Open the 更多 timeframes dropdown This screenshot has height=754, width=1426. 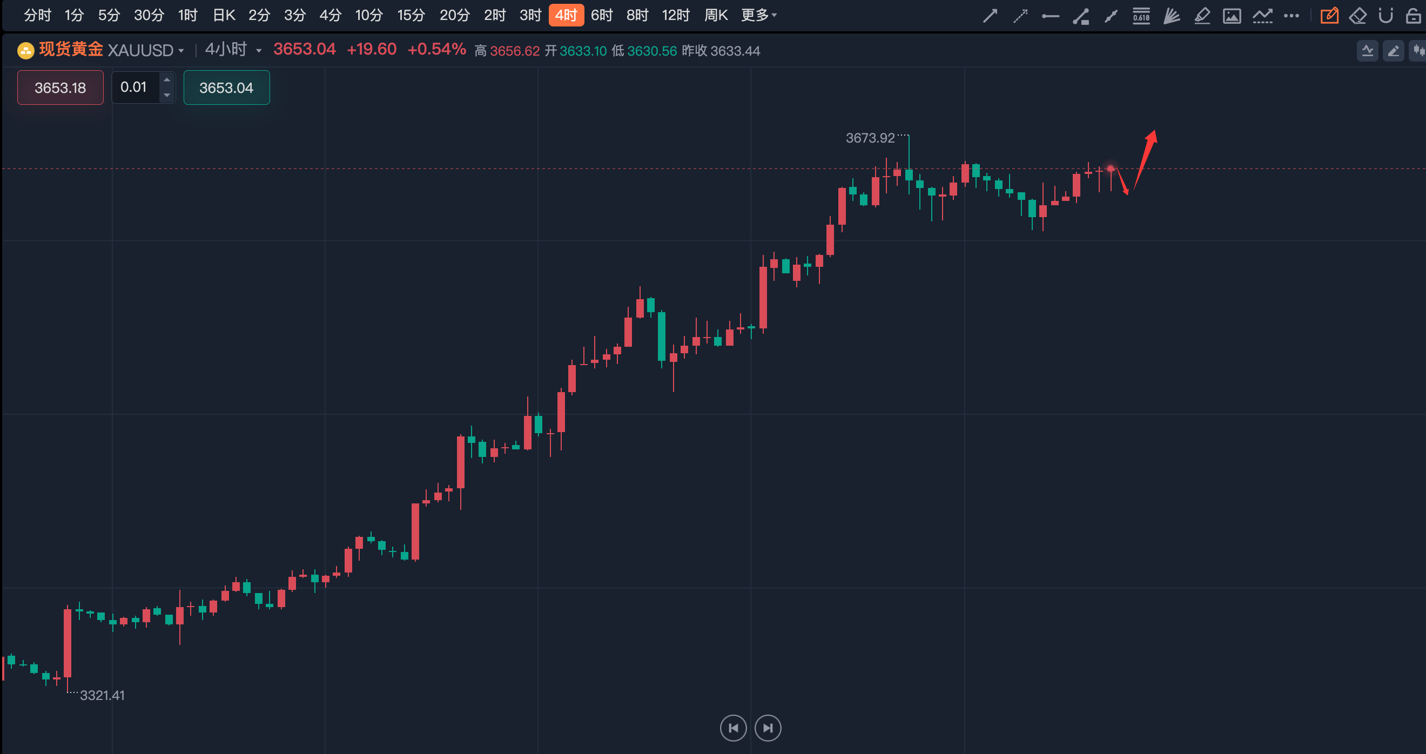(x=758, y=15)
